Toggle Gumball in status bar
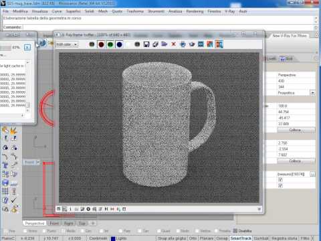The image size is (321, 241). point(261,238)
